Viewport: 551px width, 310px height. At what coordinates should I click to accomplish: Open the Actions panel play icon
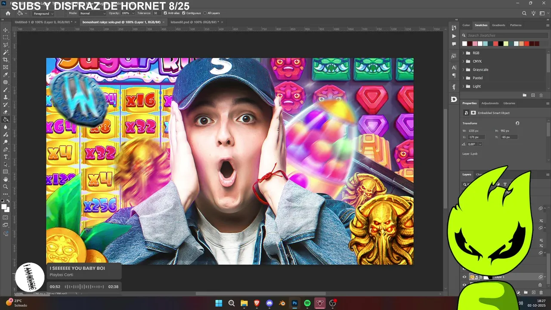(454, 36)
